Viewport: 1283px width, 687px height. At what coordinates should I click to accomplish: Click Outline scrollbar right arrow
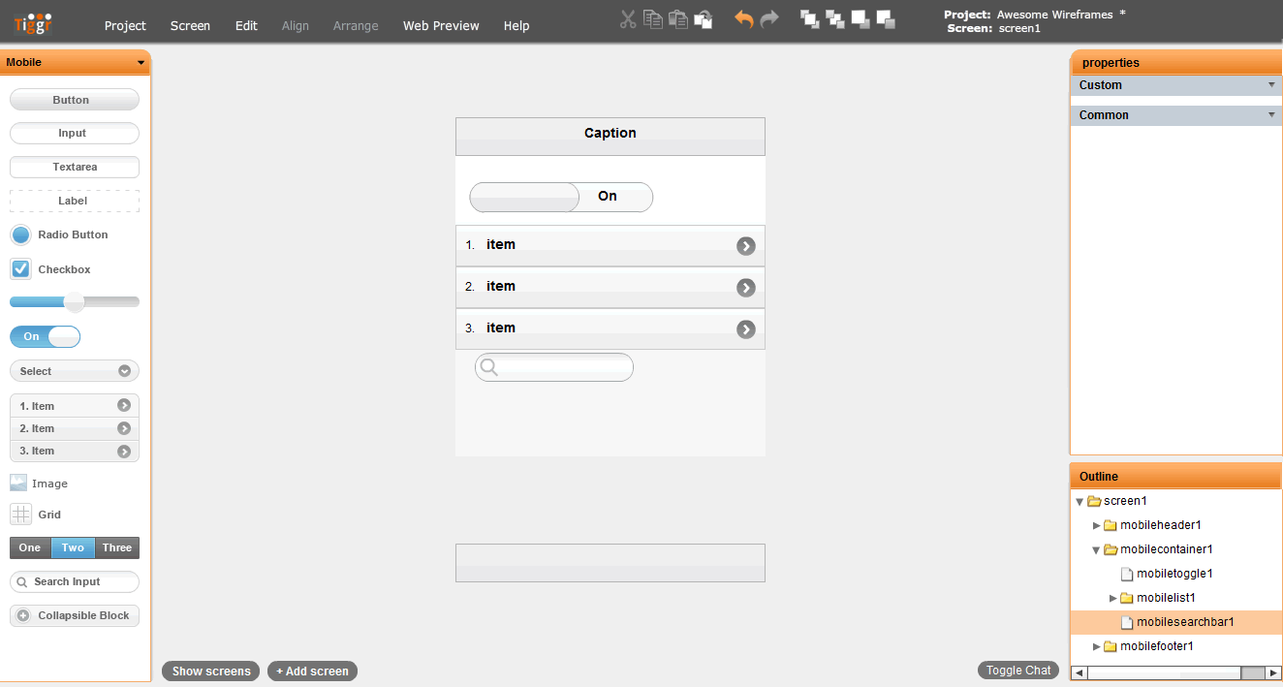click(x=1273, y=672)
